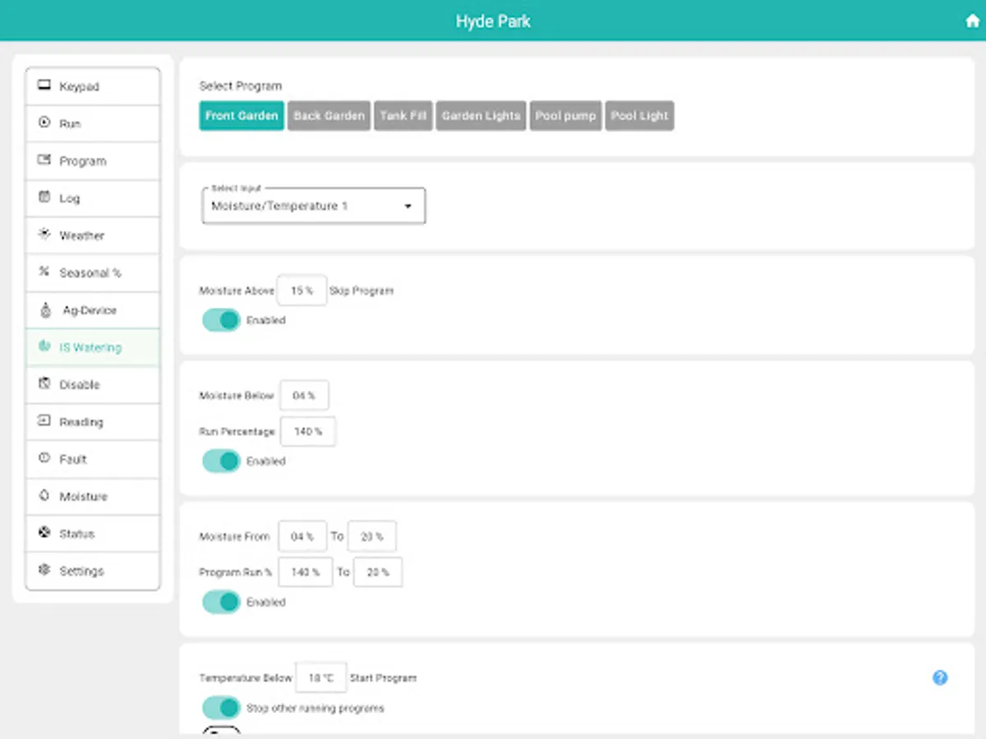Open the Run screen via its icon
The height and width of the screenshot is (739, 986).
tap(44, 123)
